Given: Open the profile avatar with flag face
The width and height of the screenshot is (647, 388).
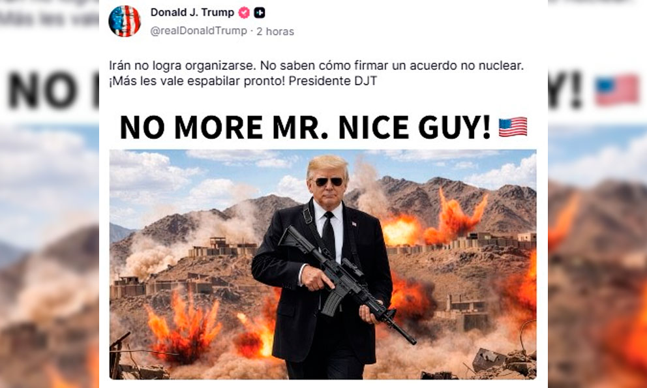Looking at the screenshot, I should coord(125,21).
